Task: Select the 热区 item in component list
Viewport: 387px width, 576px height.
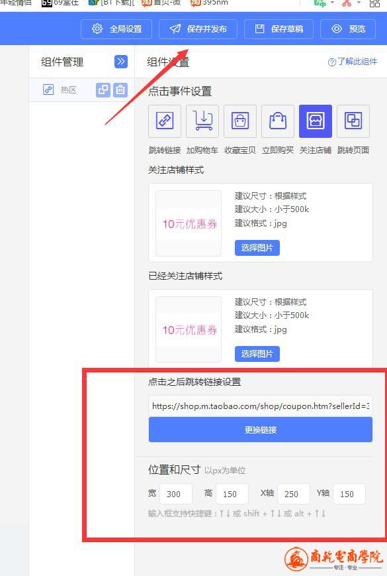Action: point(69,90)
